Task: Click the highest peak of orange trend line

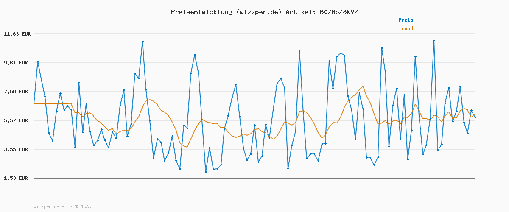Action: tap(363, 86)
